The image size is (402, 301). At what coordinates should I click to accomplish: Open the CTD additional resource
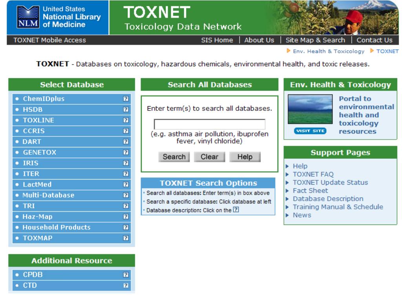point(30,285)
